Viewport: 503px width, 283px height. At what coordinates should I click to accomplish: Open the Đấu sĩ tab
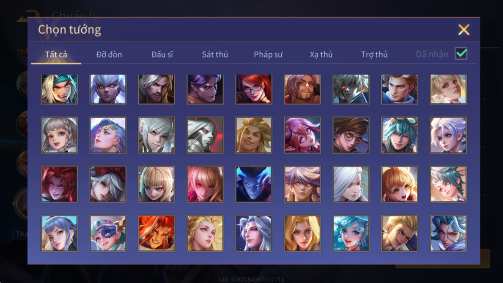[x=162, y=54]
